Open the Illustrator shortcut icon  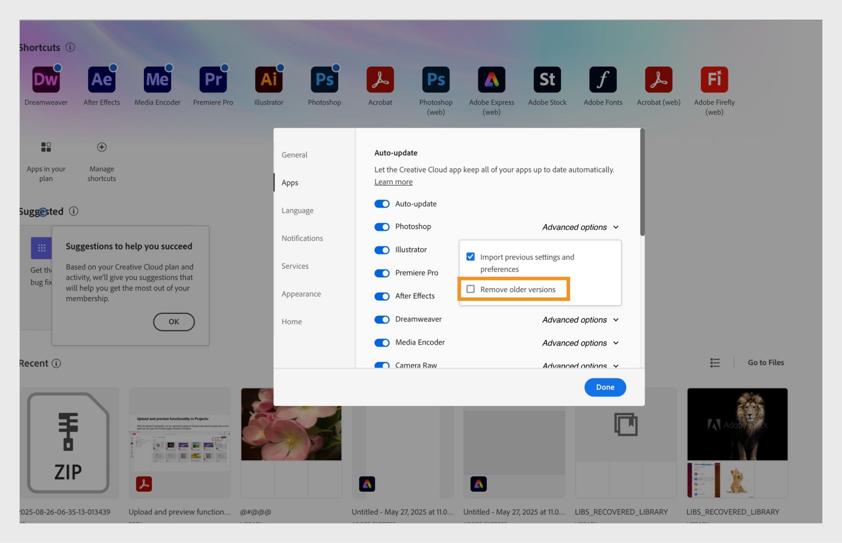pyautogui.click(x=268, y=80)
